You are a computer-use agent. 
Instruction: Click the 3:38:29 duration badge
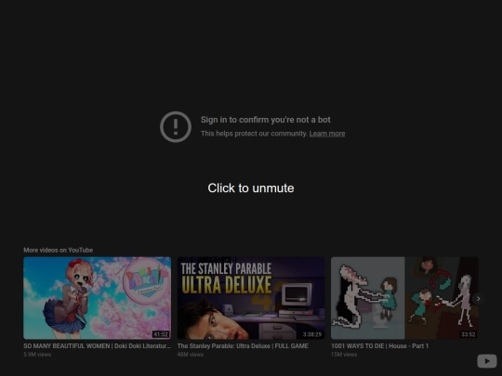click(312, 334)
